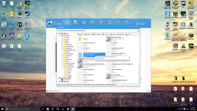Click the file path input field

[97, 31]
